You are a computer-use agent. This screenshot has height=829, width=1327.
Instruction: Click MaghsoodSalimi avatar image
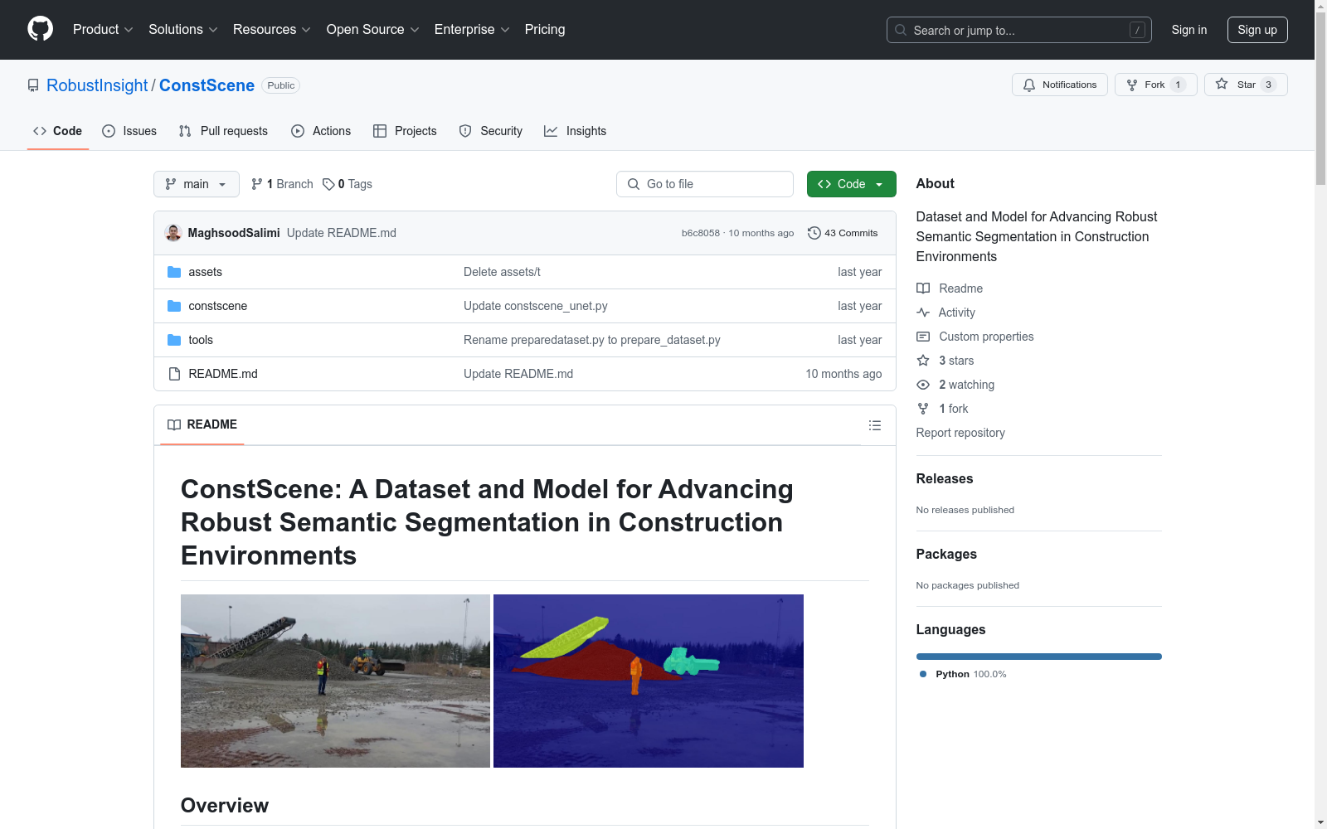(173, 233)
